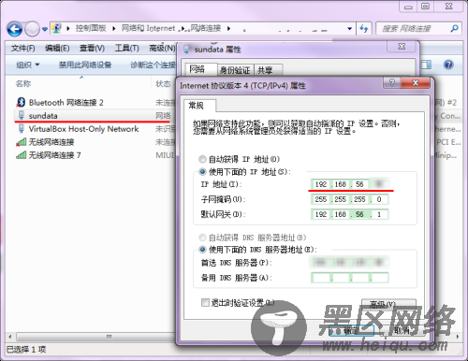Open the 组织 dropdown
Image resolution: width=468 pixels, height=361 pixels.
(x=28, y=65)
